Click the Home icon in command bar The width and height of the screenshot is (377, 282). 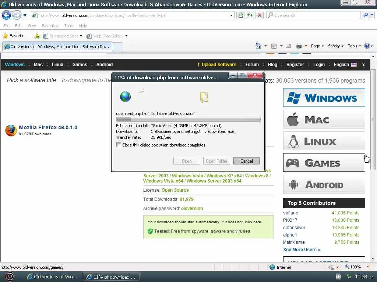click(x=258, y=46)
